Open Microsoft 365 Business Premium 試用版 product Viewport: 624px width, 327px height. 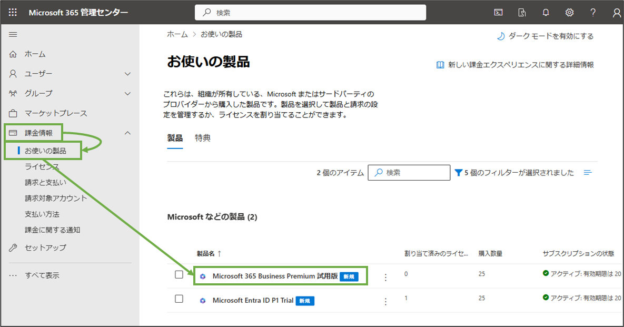275,276
